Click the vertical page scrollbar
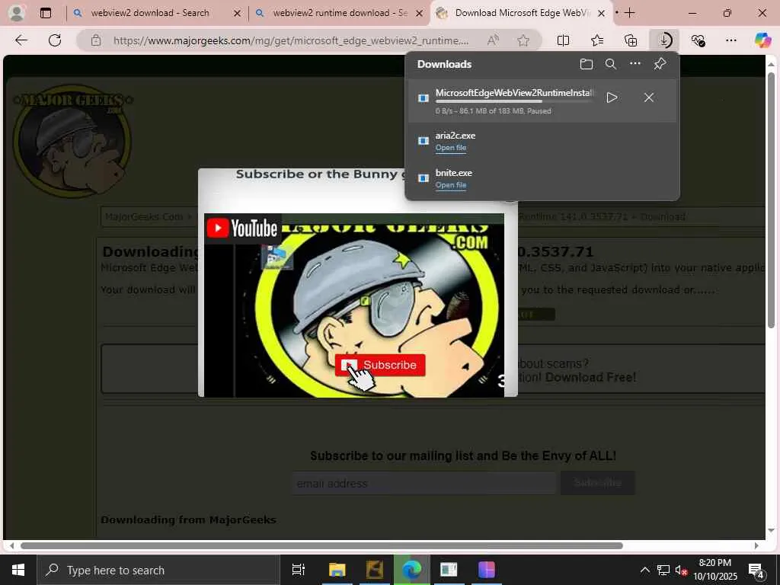Screen dimensions: 780x585 (x=771, y=199)
